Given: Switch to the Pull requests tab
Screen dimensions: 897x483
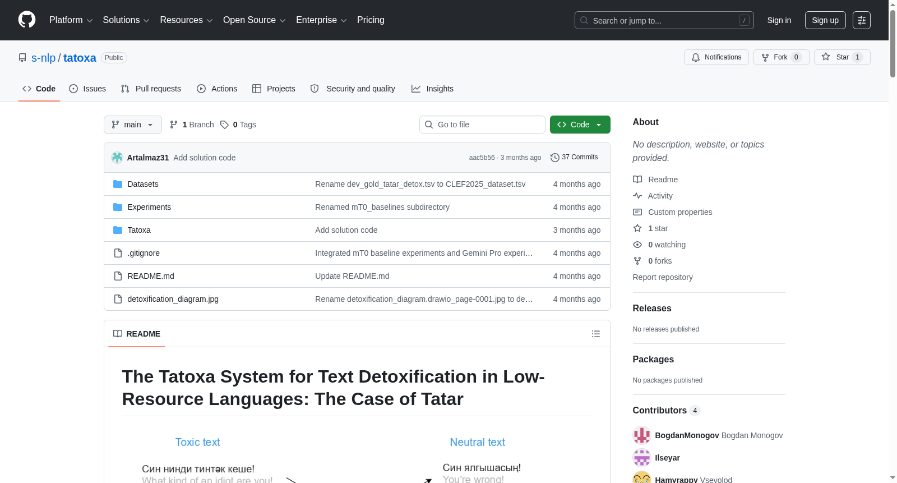Looking at the screenshot, I should pos(151,89).
